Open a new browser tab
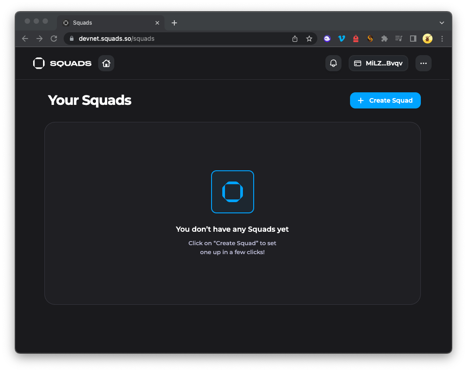 [174, 23]
